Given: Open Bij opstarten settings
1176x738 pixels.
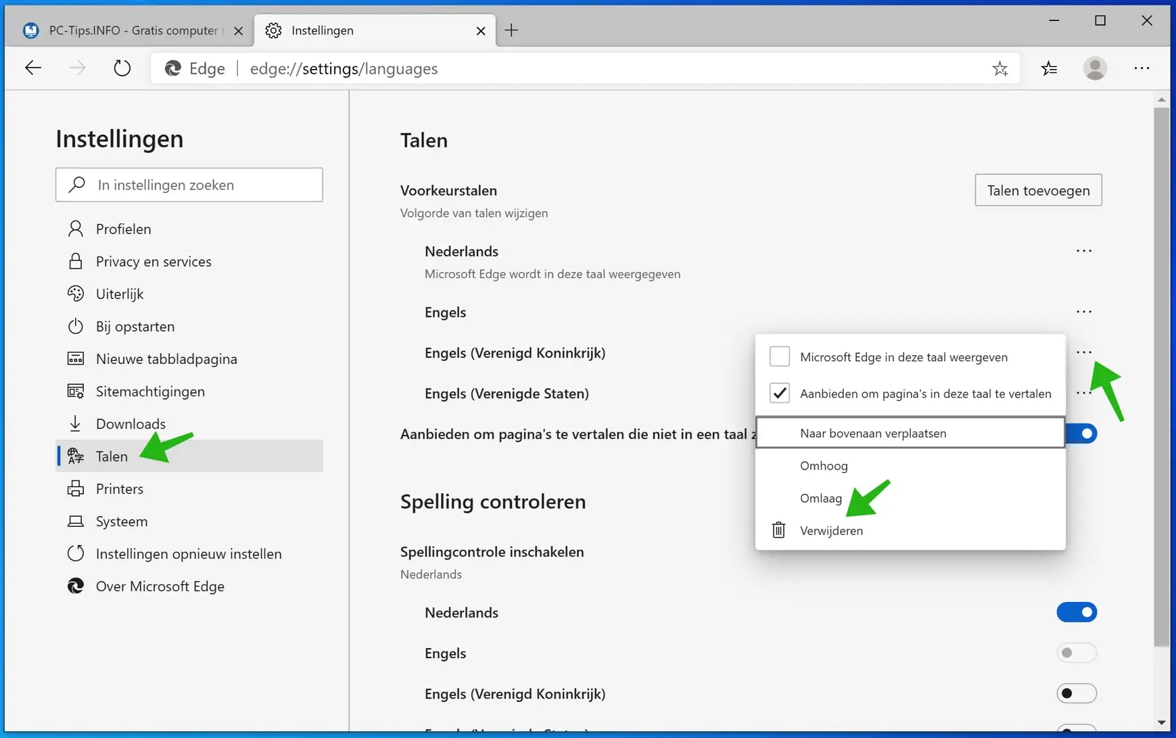Looking at the screenshot, I should point(189,326).
